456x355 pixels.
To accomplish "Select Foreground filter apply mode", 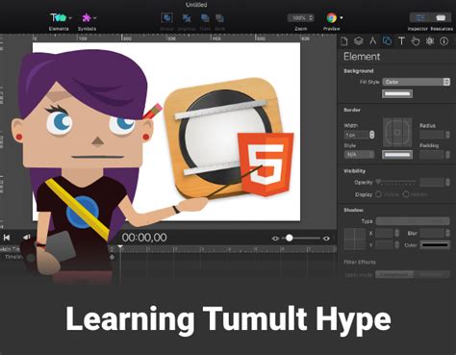I will point(394,274).
